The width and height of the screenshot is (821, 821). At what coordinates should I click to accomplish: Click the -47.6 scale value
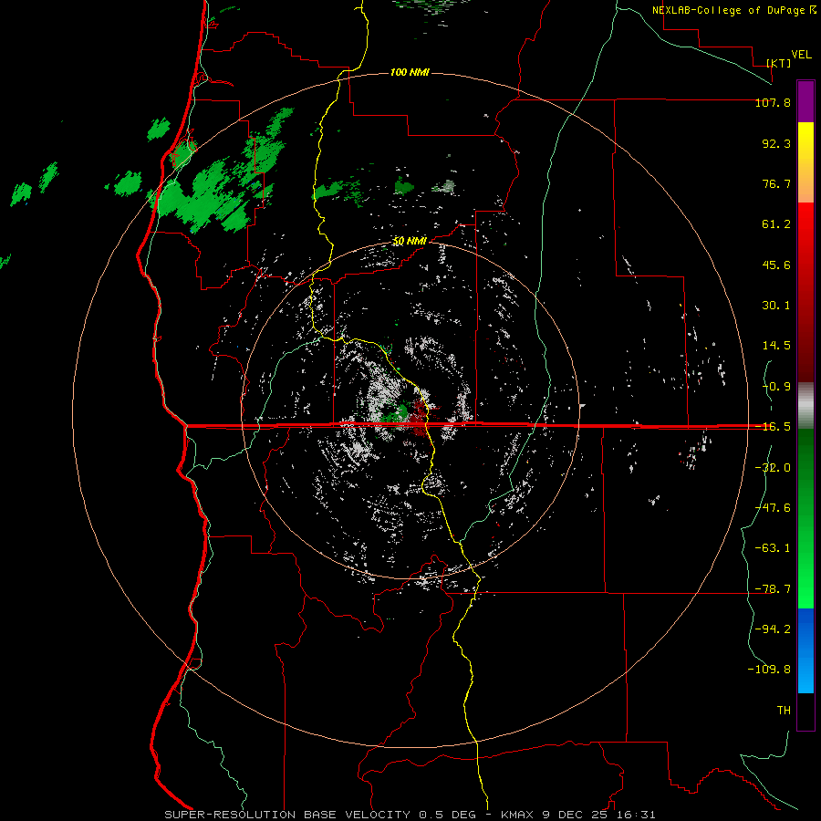[x=773, y=508]
